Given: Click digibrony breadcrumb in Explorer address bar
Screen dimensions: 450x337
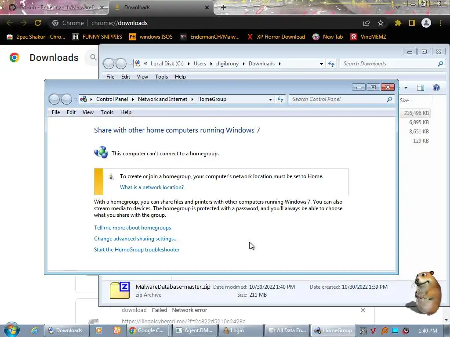Looking at the screenshot, I should [x=227, y=64].
